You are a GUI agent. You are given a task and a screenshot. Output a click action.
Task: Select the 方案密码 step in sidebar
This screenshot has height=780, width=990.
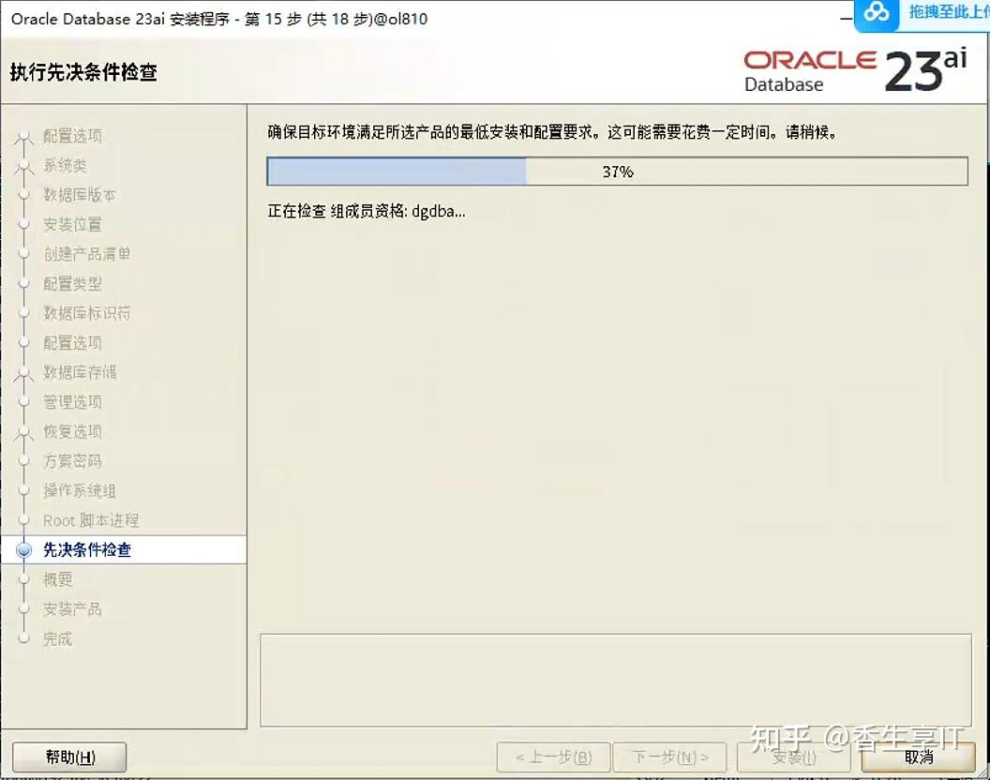point(23,460)
